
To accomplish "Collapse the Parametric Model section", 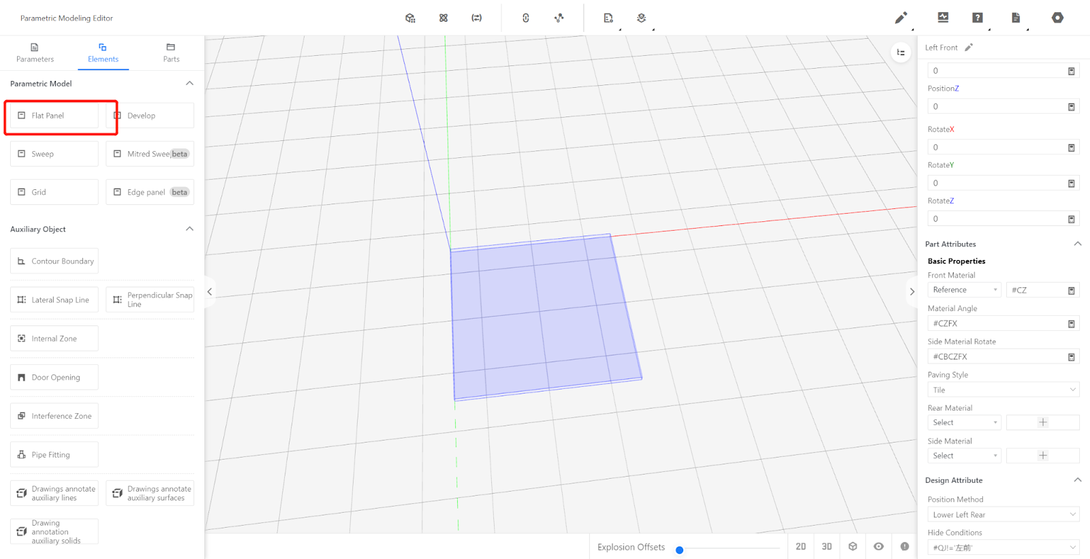I will pos(189,83).
